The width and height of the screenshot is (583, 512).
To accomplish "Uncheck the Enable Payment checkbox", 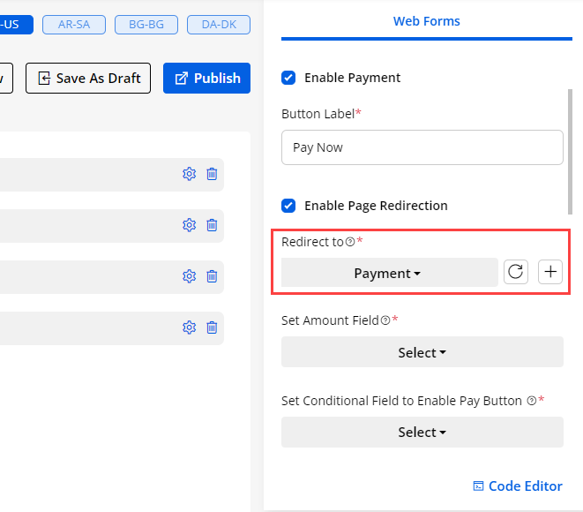I will 288,78.
